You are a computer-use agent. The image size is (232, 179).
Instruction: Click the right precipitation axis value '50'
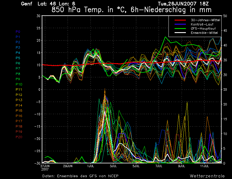225,16
